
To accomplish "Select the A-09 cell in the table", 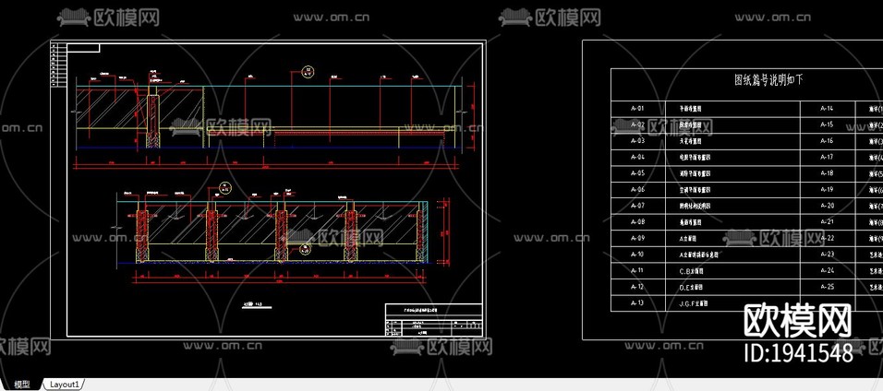I will (638, 239).
